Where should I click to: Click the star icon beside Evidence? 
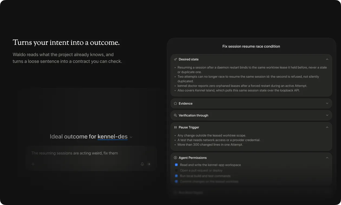[175, 104]
